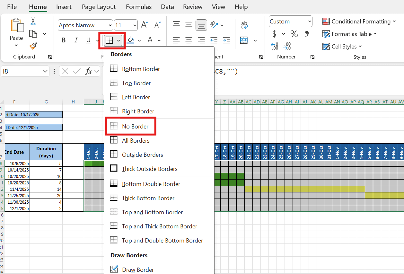Click the Cut scissors icon
The height and width of the screenshot is (274, 404).
coord(33,22)
